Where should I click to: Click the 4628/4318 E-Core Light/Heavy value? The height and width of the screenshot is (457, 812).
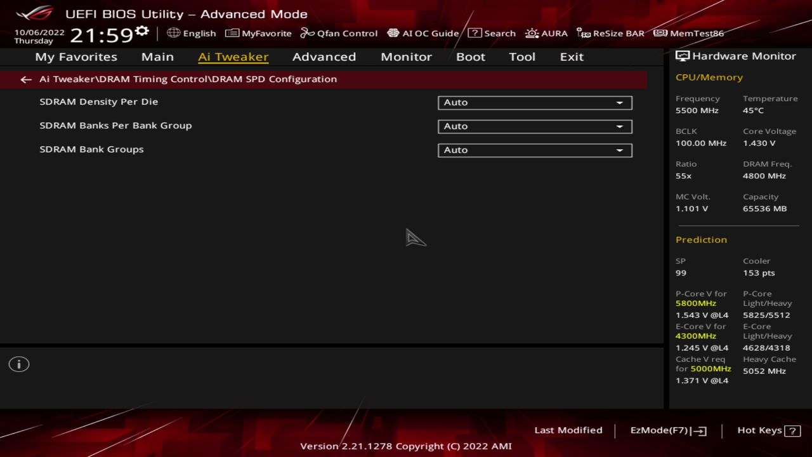(767, 348)
